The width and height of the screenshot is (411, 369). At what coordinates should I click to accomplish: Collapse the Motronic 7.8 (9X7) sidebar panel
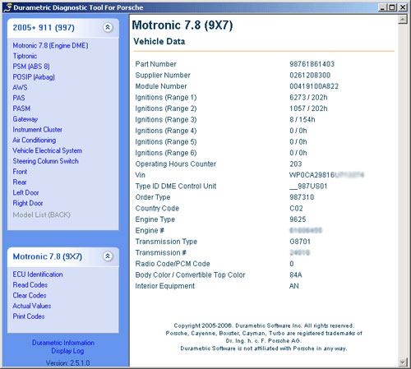108,256
